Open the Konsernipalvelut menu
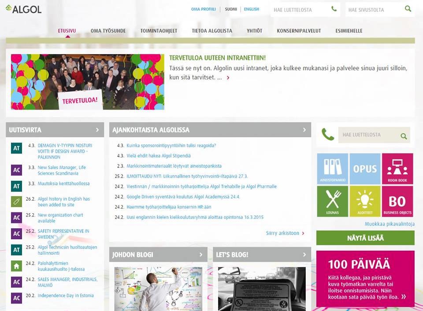The width and height of the screenshot is (423, 311). [299, 31]
